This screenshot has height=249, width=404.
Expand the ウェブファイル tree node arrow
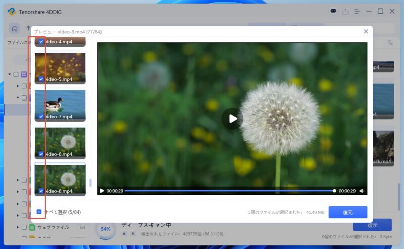click(x=18, y=227)
